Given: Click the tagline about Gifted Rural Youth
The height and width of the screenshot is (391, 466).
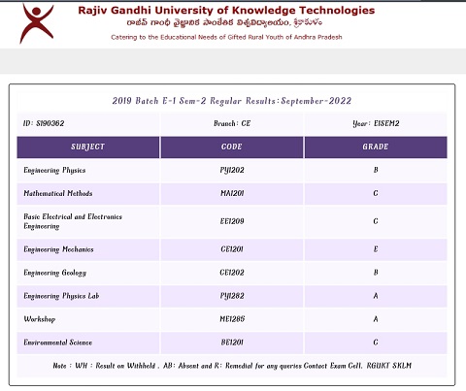Looking at the screenshot, I should [x=226, y=37].
